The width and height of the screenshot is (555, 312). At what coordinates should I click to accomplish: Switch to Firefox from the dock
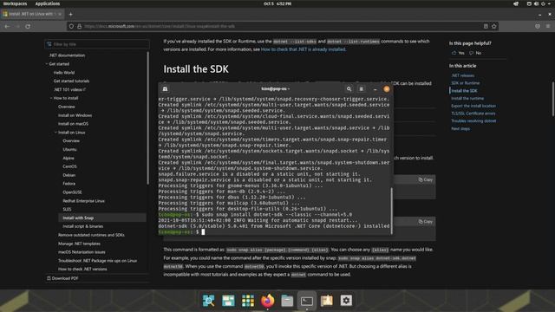point(268,301)
